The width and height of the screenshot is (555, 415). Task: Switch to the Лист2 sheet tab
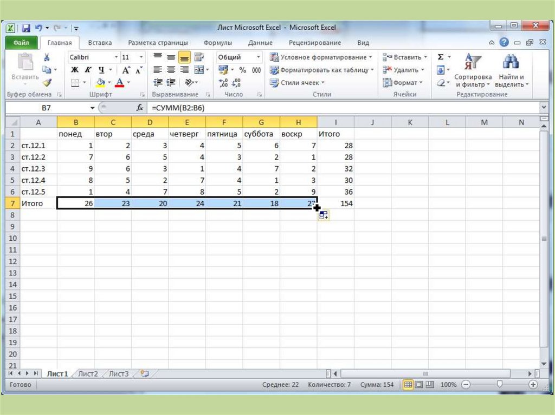(88, 373)
